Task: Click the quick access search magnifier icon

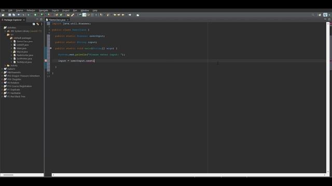Action: pyautogui.click(x=313, y=15)
